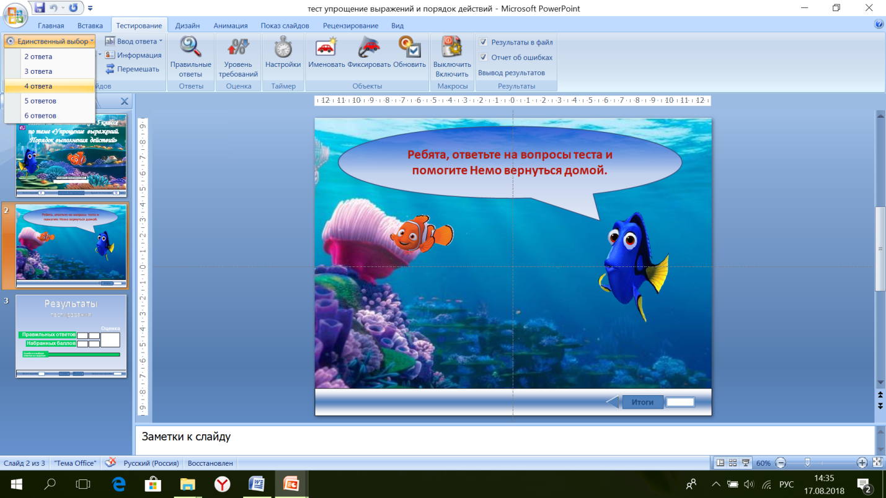Click Перемешать shuffle button
Viewport: 886px width, 498px height.
[132, 69]
